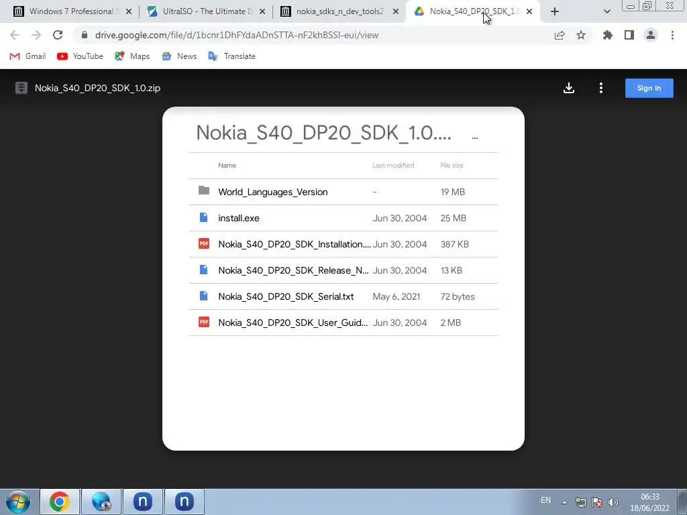Toggle Chrome side panel

(x=629, y=35)
